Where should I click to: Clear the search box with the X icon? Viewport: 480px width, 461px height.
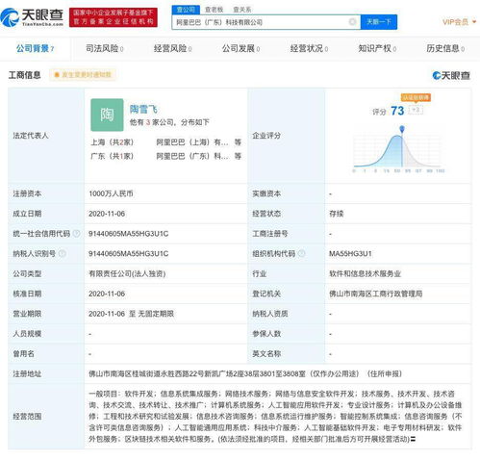pos(352,22)
